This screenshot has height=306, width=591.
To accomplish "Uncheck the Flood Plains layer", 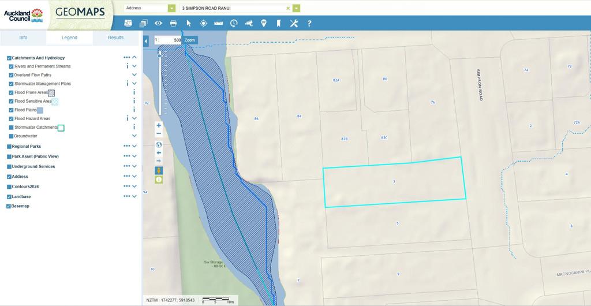I will point(11,110).
